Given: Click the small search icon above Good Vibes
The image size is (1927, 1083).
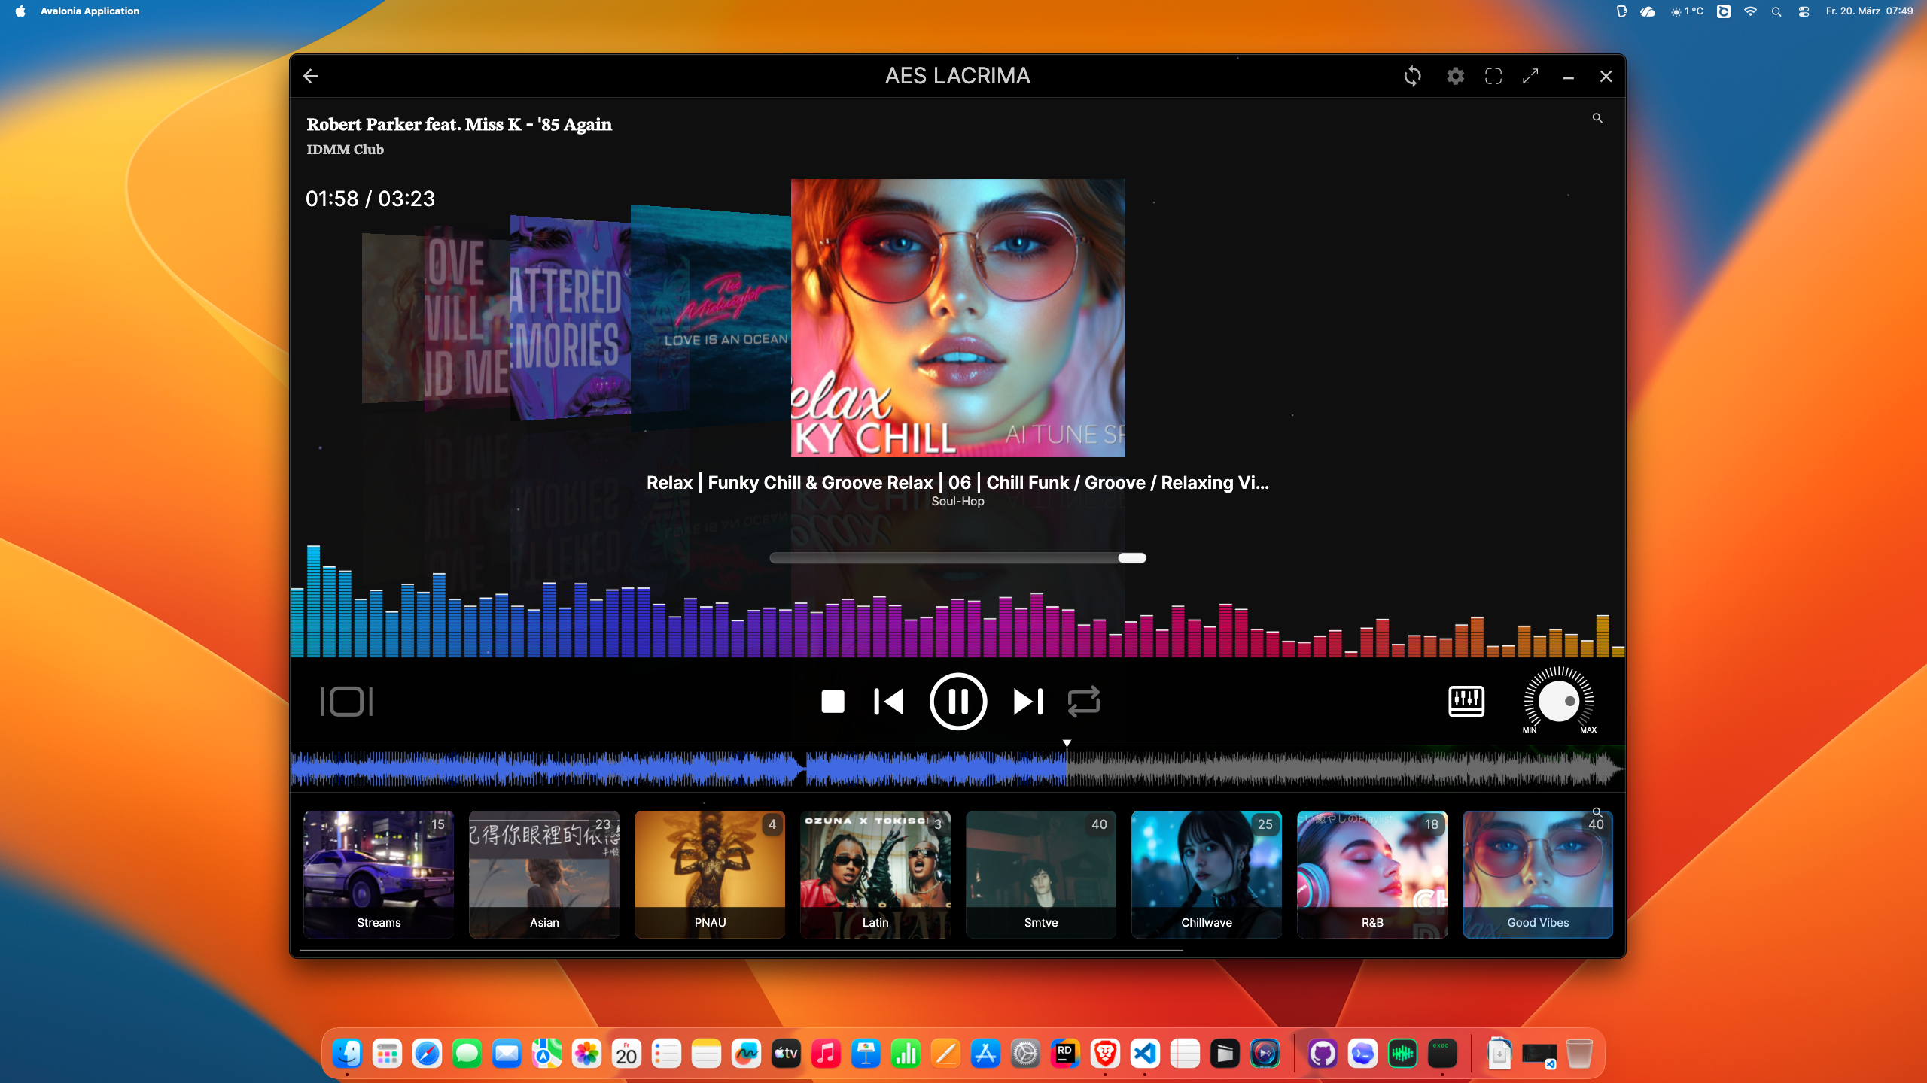Looking at the screenshot, I should [x=1597, y=812].
